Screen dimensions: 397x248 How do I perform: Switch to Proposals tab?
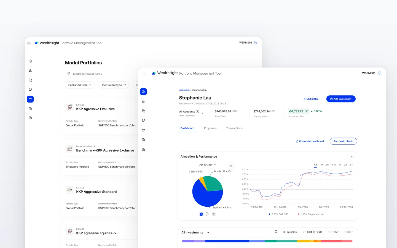(x=210, y=128)
